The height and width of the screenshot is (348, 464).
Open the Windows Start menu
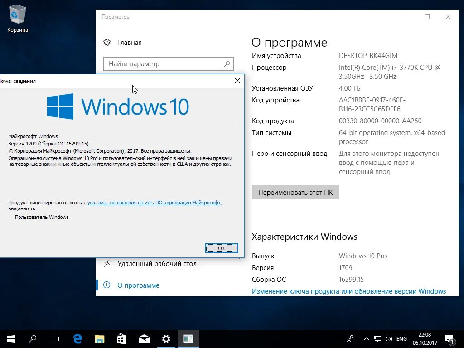11,339
